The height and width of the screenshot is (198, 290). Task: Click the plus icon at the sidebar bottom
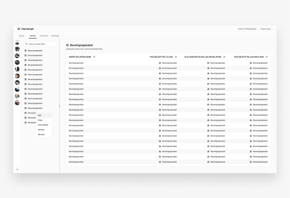click(x=17, y=169)
